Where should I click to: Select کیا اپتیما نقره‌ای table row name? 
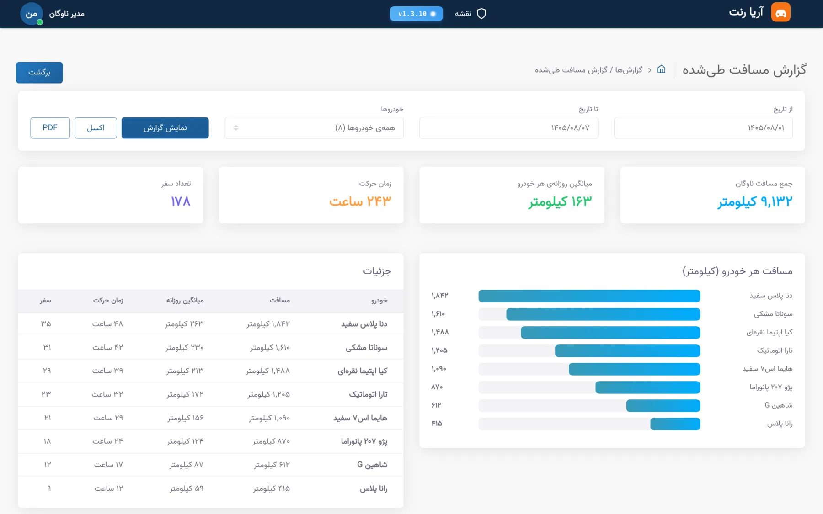pos(362,371)
